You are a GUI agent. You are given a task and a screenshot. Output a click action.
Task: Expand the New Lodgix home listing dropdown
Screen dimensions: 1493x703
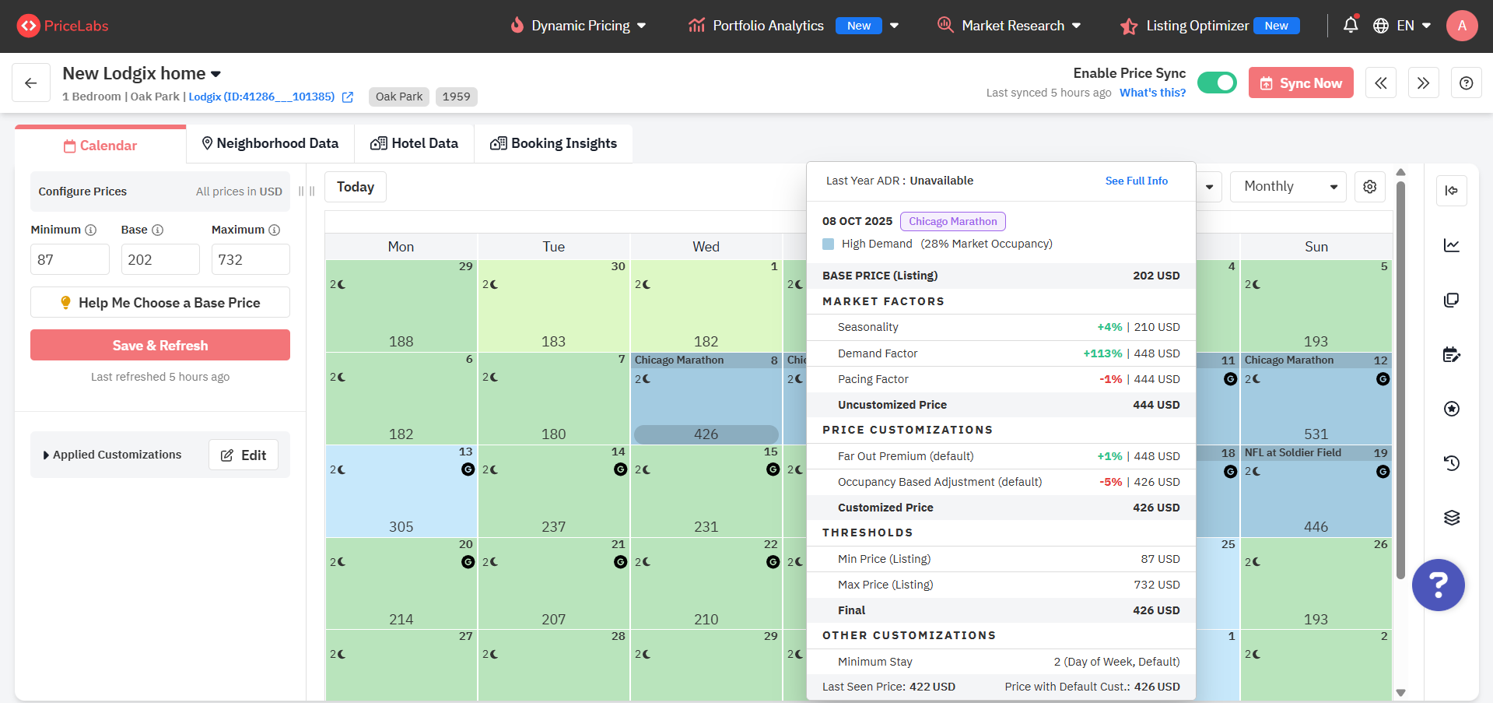tap(216, 74)
